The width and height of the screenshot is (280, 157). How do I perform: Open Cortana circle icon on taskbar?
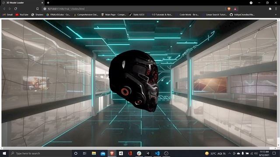coord(76,153)
